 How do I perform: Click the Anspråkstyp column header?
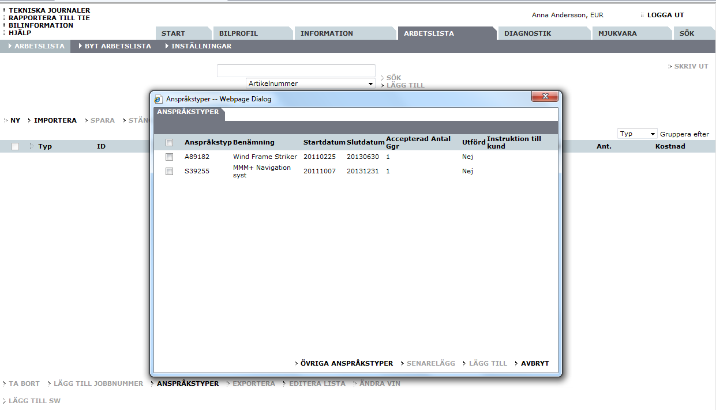pyautogui.click(x=208, y=142)
